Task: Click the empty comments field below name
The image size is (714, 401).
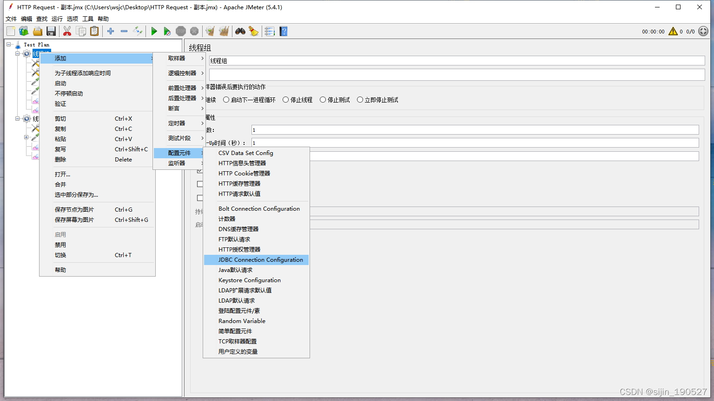Action: coord(457,75)
